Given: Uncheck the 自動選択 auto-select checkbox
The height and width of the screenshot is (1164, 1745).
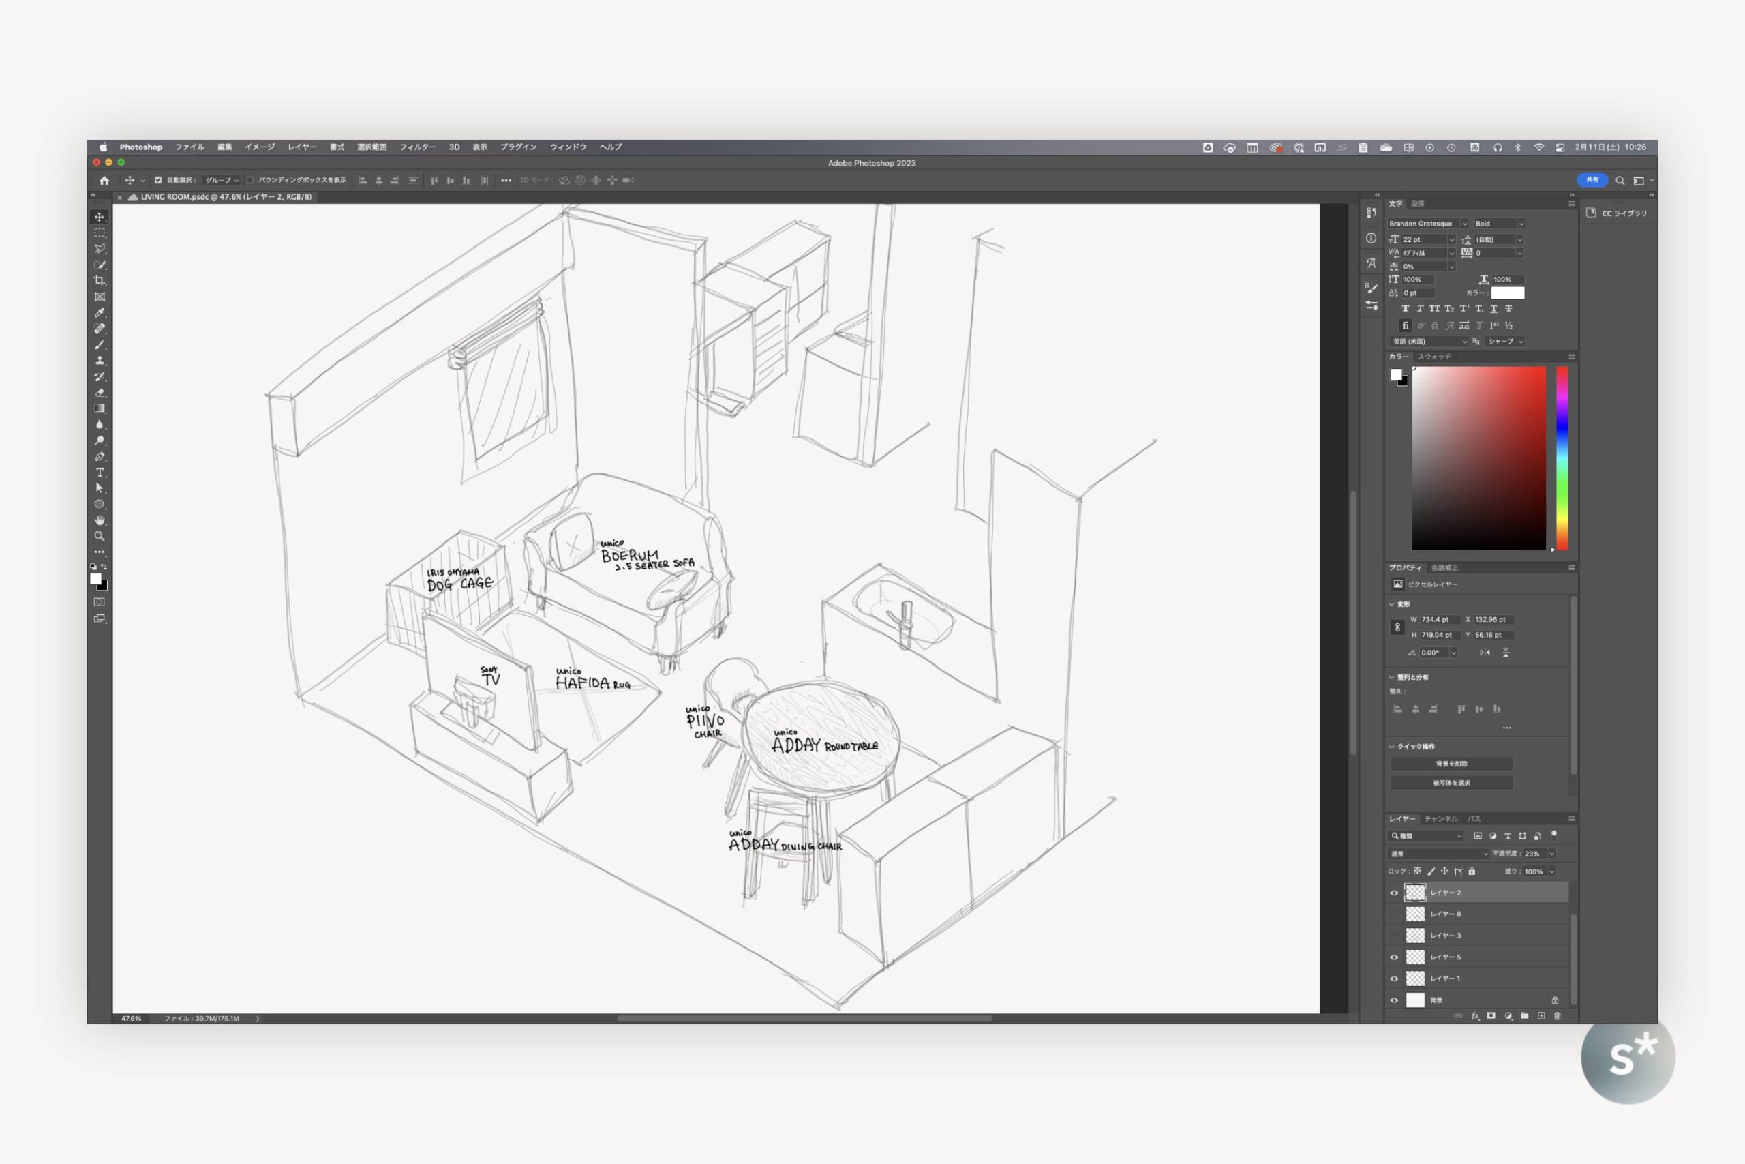Looking at the screenshot, I should pyautogui.click(x=158, y=181).
